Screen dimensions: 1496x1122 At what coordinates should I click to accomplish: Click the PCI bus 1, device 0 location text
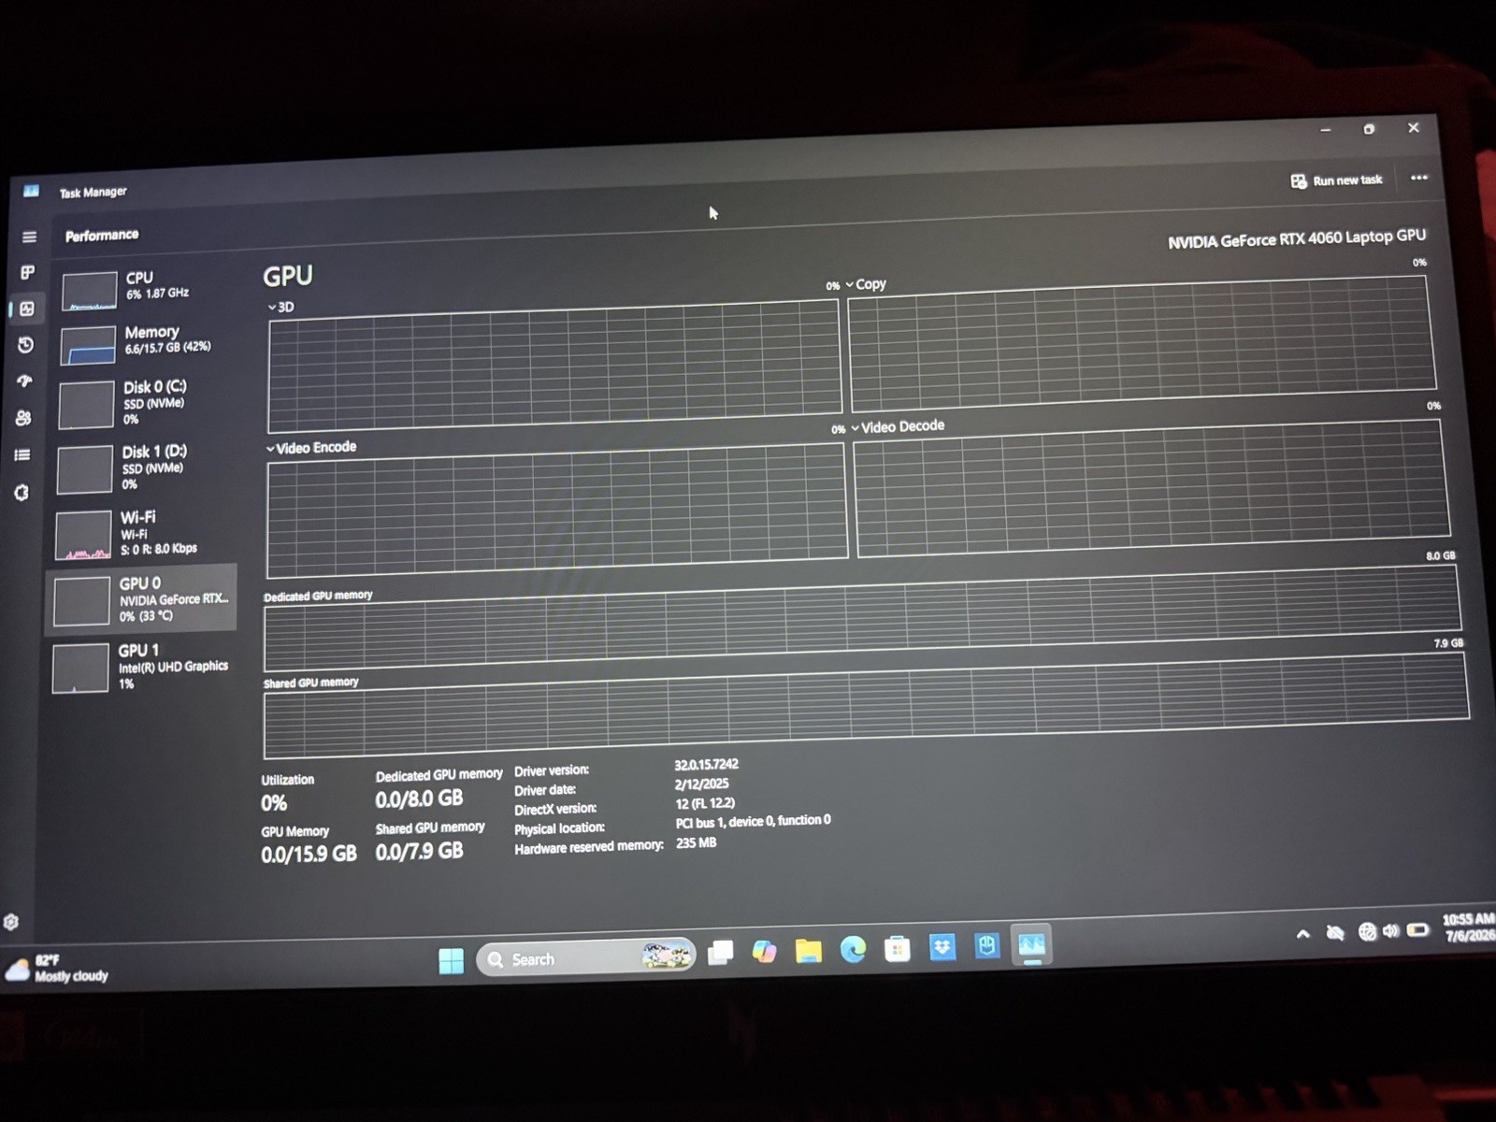tap(753, 821)
